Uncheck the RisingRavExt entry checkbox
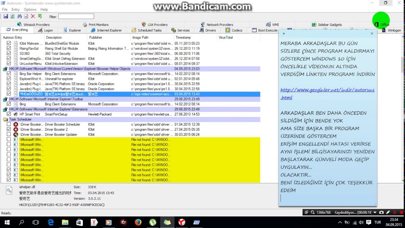Viewport: 405px width, 228px height. (9, 48)
